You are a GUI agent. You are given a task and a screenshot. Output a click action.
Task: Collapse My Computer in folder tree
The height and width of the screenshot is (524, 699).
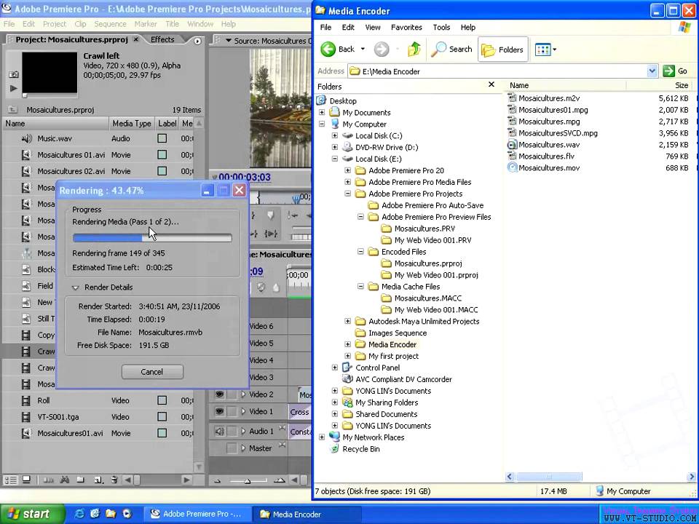322,124
